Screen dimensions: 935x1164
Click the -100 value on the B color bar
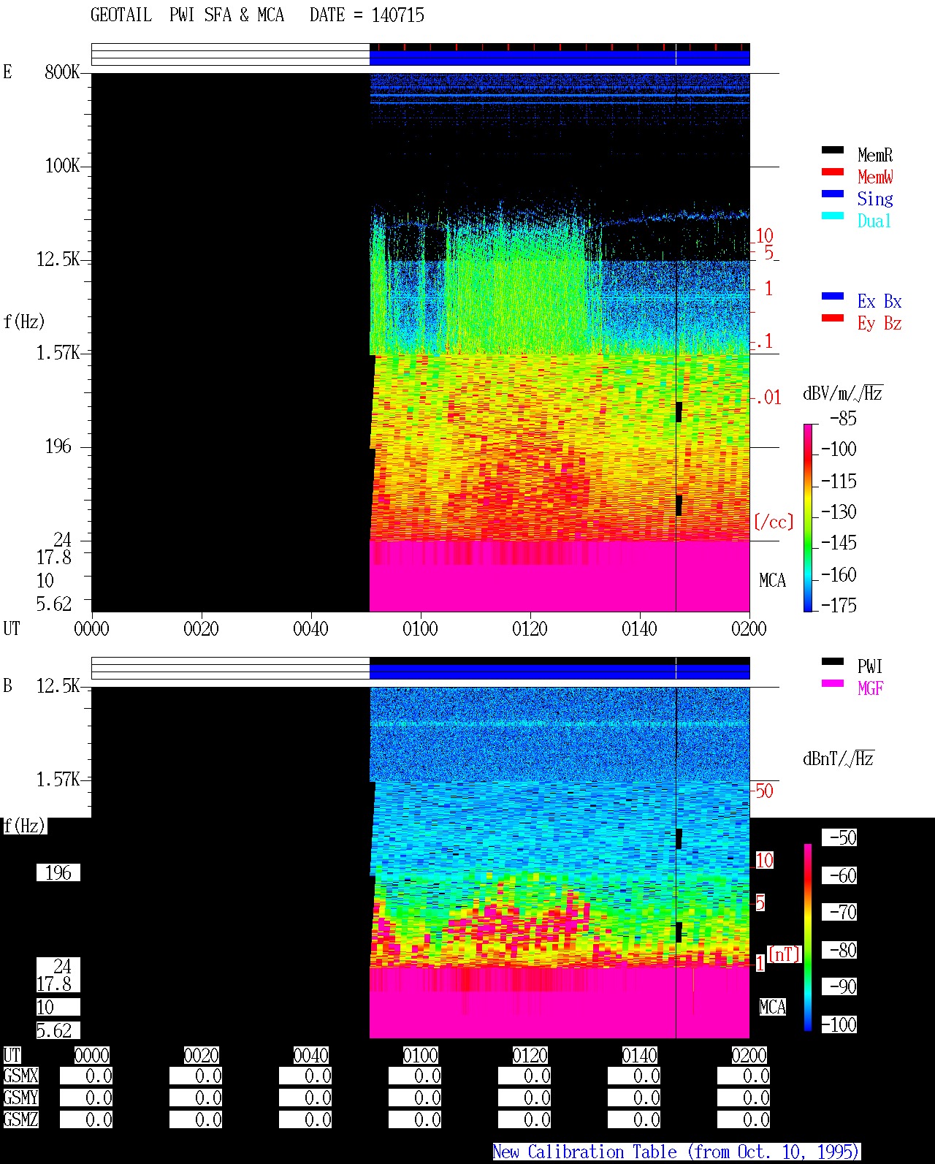pyautogui.click(x=839, y=1025)
